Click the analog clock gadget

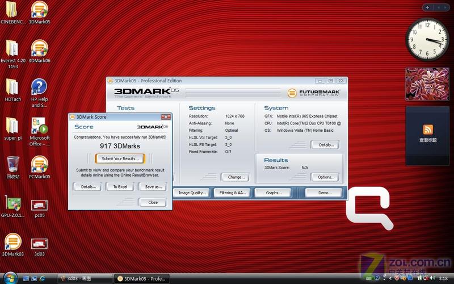click(427, 39)
